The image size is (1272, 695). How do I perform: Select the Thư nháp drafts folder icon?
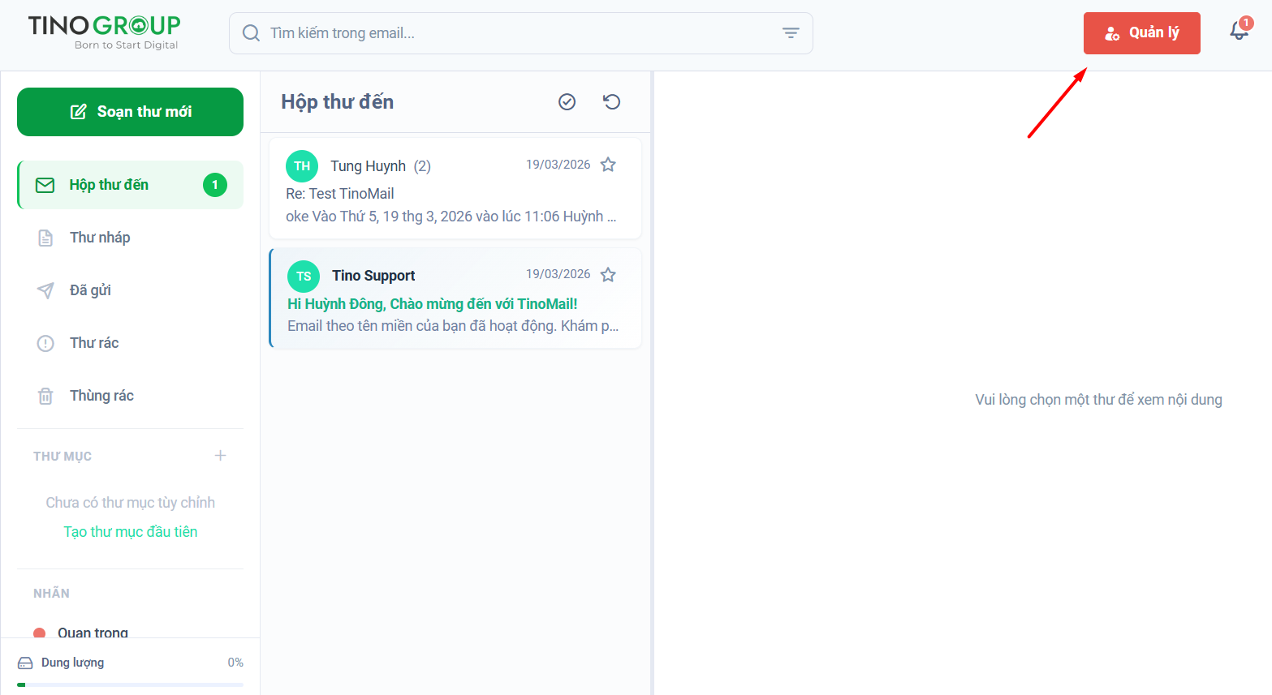pyautogui.click(x=45, y=237)
